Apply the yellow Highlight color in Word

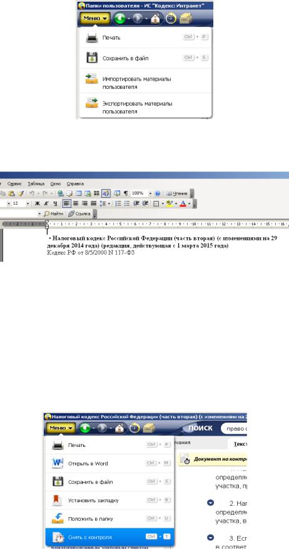pos(170,203)
